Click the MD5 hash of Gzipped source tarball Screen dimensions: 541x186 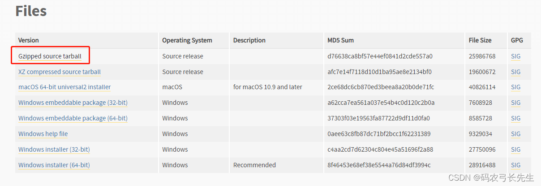click(380, 56)
